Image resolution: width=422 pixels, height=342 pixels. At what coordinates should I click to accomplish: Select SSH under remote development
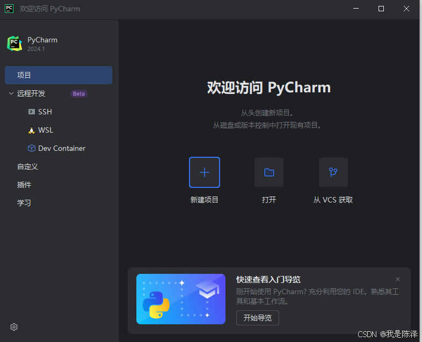point(45,112)
